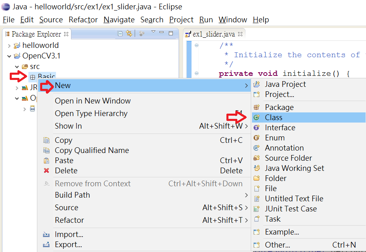366x252 pixels.
Task: Click the Paste clipboard icon
Action: point(46,161)
